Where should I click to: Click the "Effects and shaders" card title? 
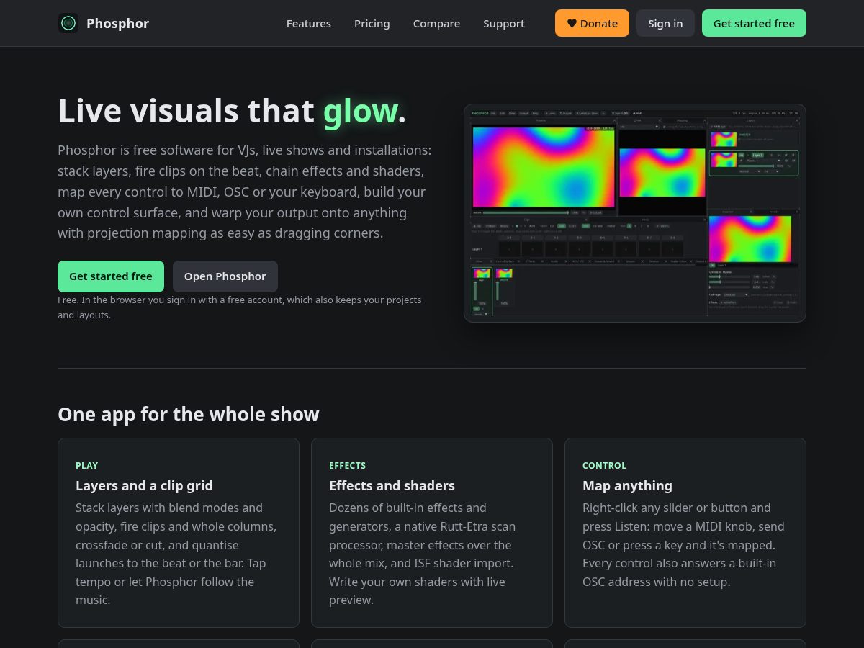[392, 485]
